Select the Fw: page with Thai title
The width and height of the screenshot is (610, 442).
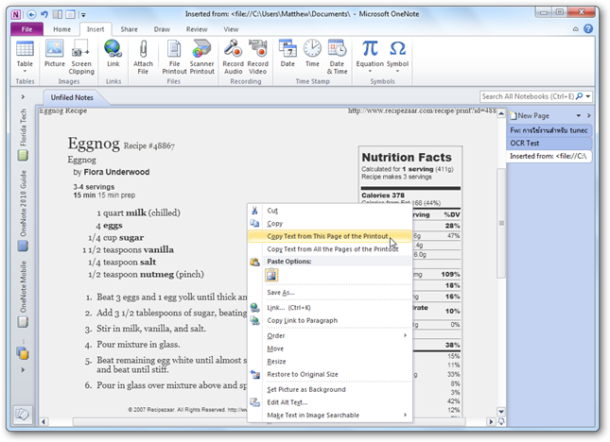pyautogui.click(x=549, y=130)
